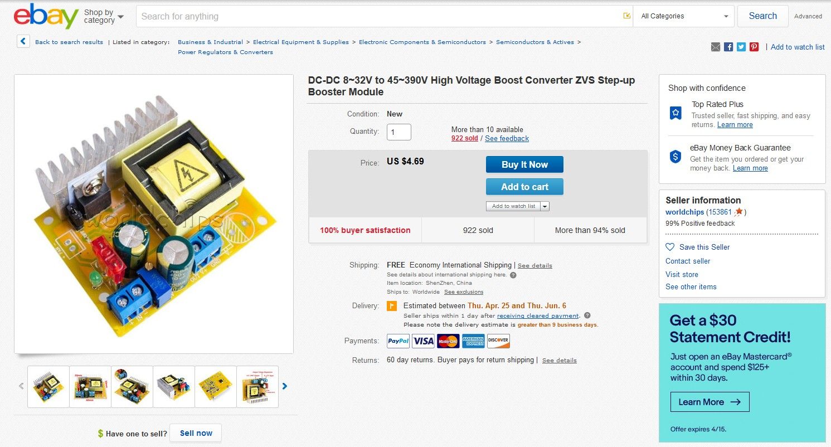Open the worldchips seller profile link
The height and width of the screenshot is (447, 831).
[684, 212]
